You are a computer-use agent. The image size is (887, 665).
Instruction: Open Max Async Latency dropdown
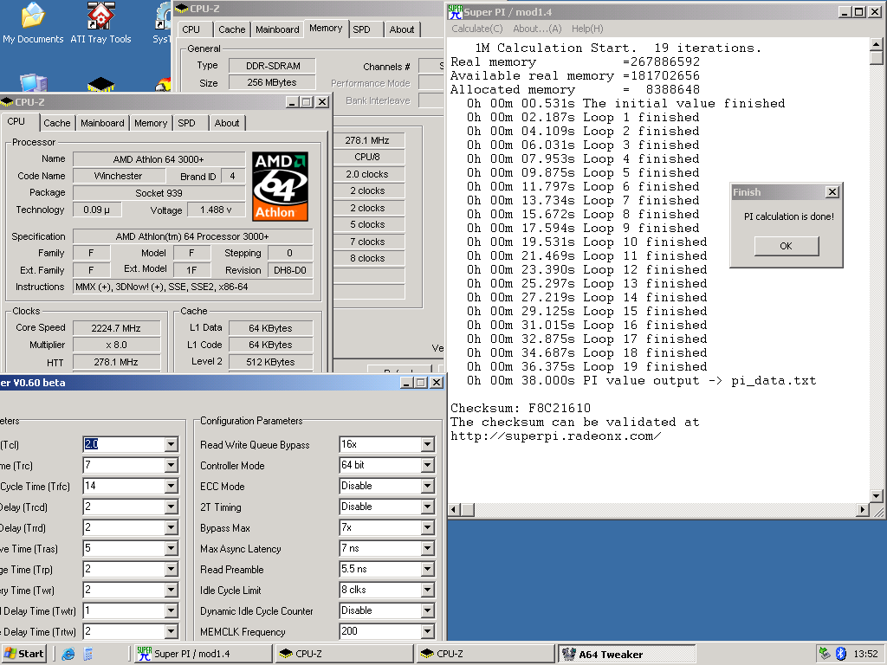(428, 548)
